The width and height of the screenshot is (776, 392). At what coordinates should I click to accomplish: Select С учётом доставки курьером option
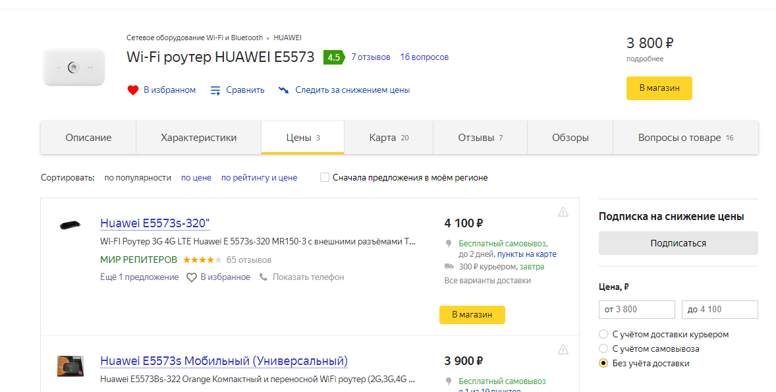pyautogui.click(x=603, y=334)
